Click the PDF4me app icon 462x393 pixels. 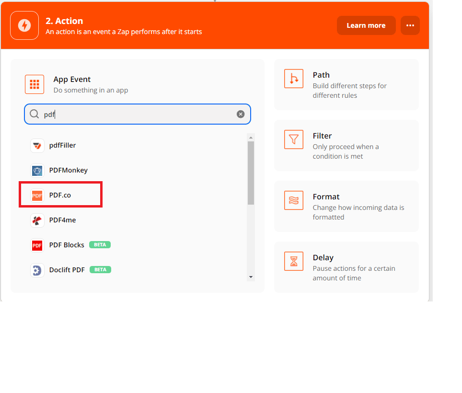tap(37, 220)
